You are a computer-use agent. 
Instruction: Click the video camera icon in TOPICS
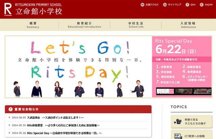coord(178,121)
